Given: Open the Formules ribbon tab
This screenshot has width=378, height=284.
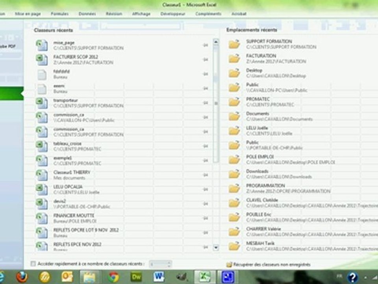Looking at the screenshot, I should 59,14.
